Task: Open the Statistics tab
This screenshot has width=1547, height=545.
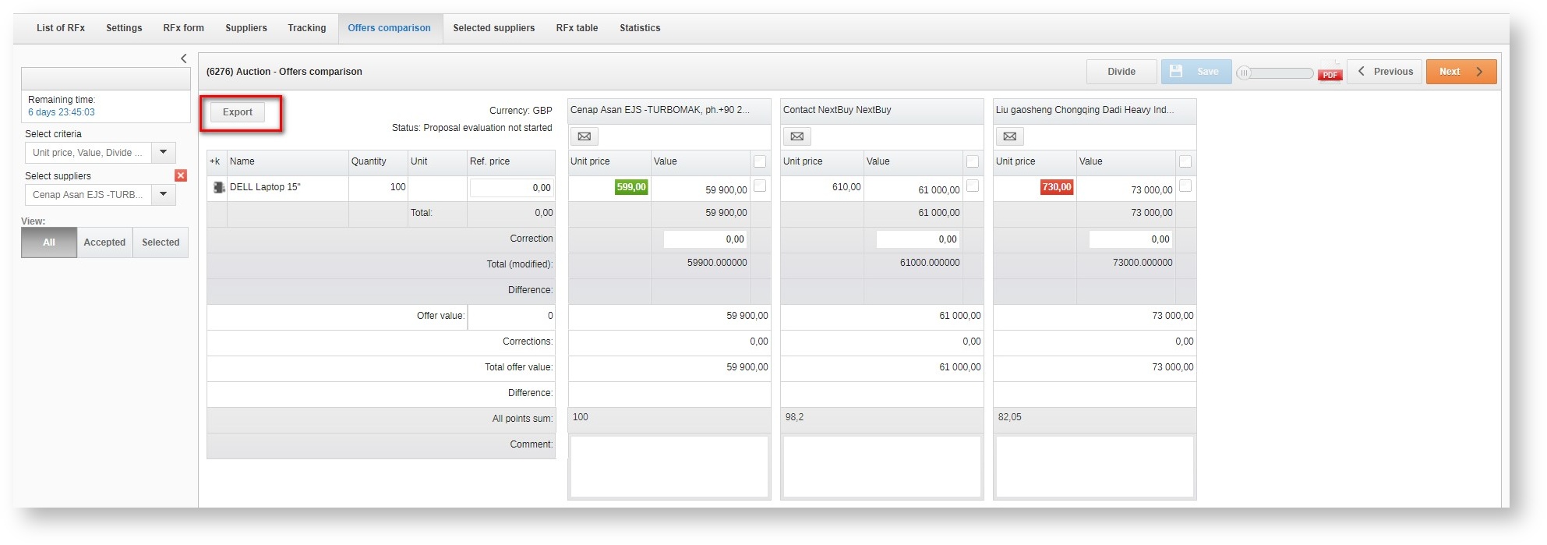Action: point(639,28)
